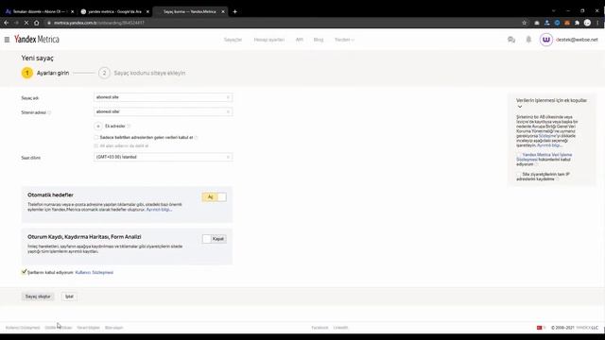Toggle the Otomatik hedefler switch
This screenshot has width=605, height=340.
pos(214,197)
